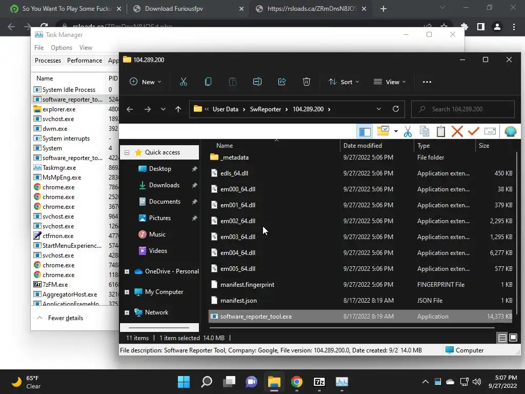525x394 pixels.
Task: Open Task Manager Options menu
Action: [62, 48]
